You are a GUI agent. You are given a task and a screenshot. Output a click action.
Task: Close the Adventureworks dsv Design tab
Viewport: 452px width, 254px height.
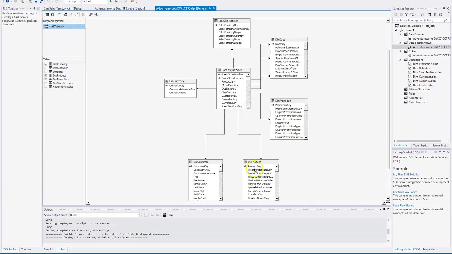point(214,8)
